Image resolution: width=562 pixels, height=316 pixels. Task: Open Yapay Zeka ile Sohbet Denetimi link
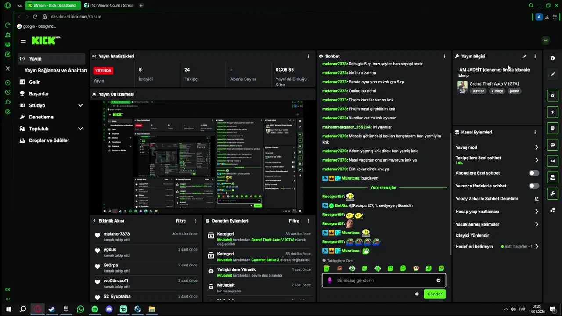pos(497,199)
